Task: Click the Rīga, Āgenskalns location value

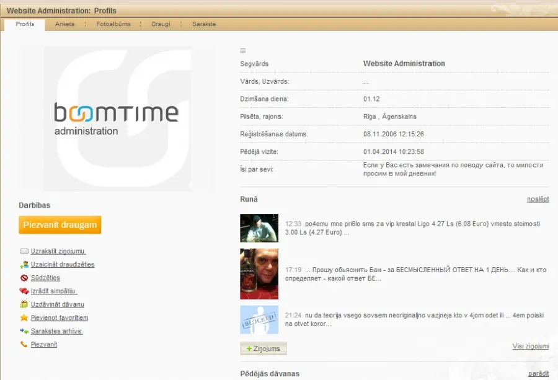Action: click(390, 117)
